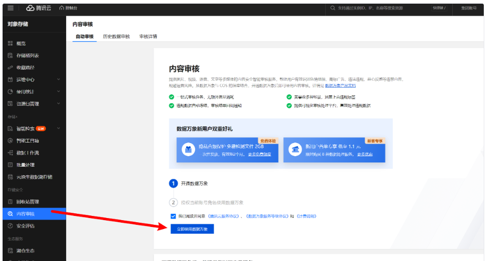Open the 计费说明 billing link
The image size is (489, 261).
[306, 216]
